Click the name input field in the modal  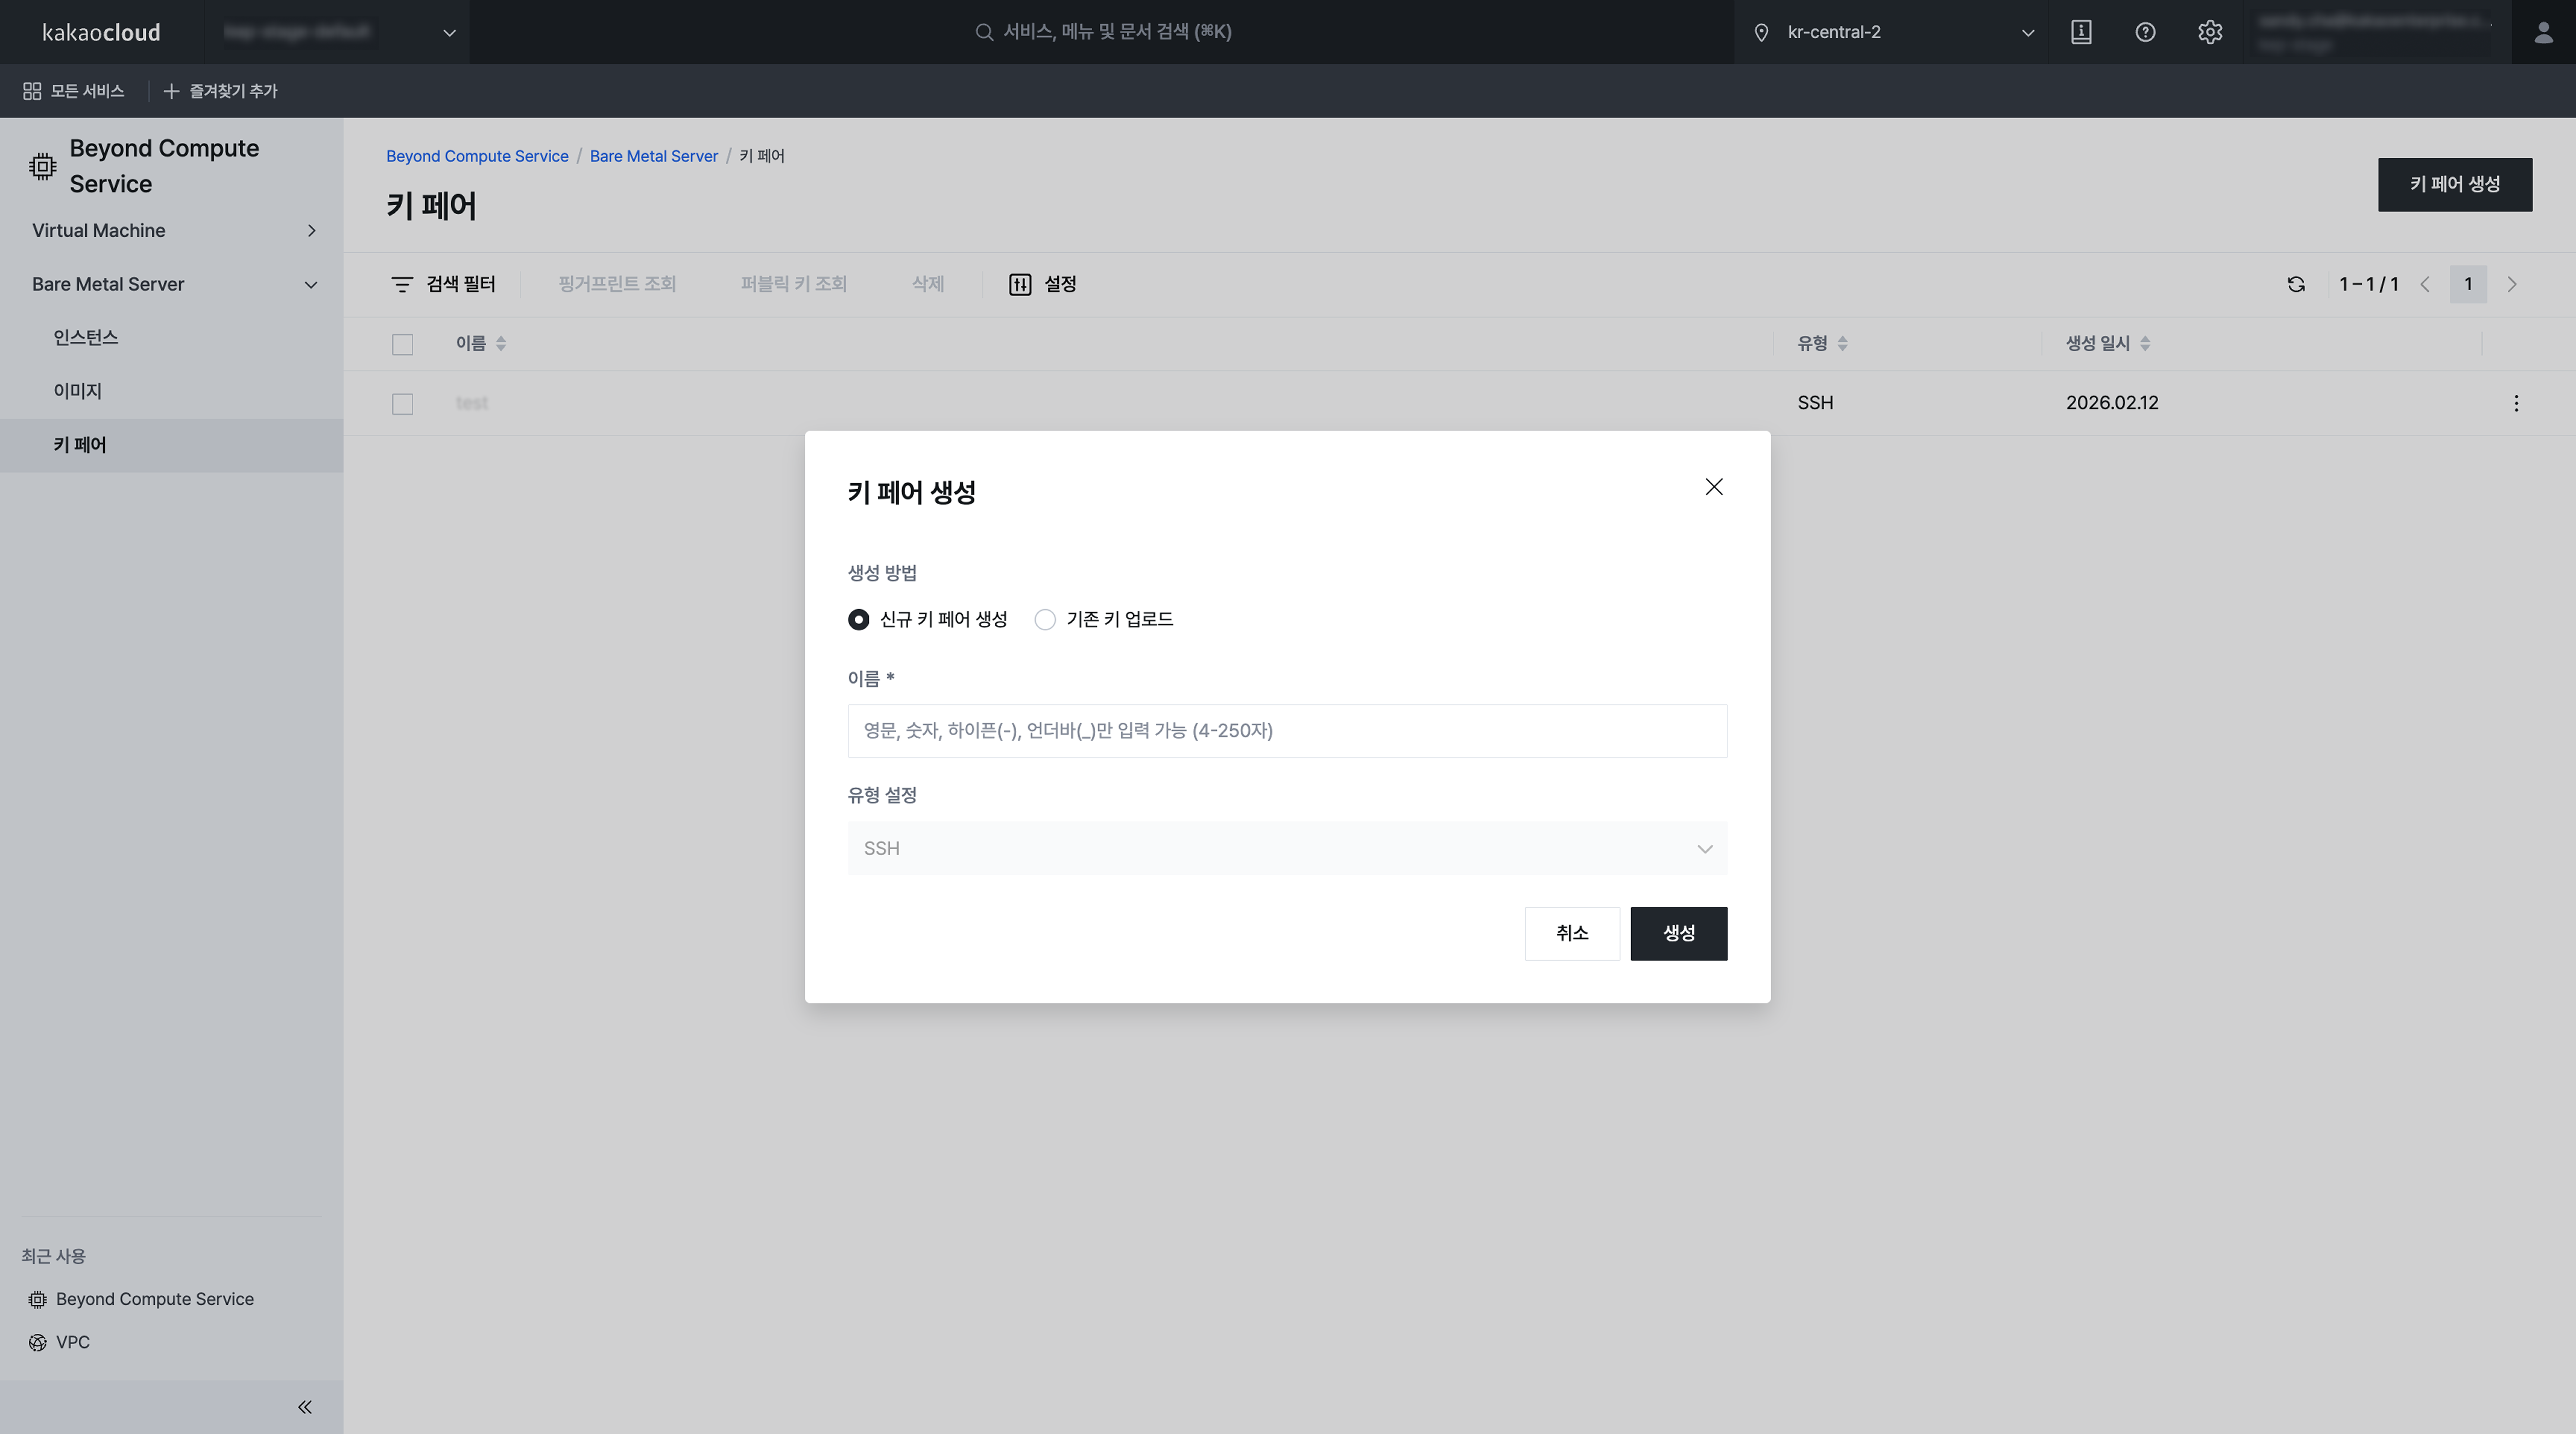coord(1286,731)
